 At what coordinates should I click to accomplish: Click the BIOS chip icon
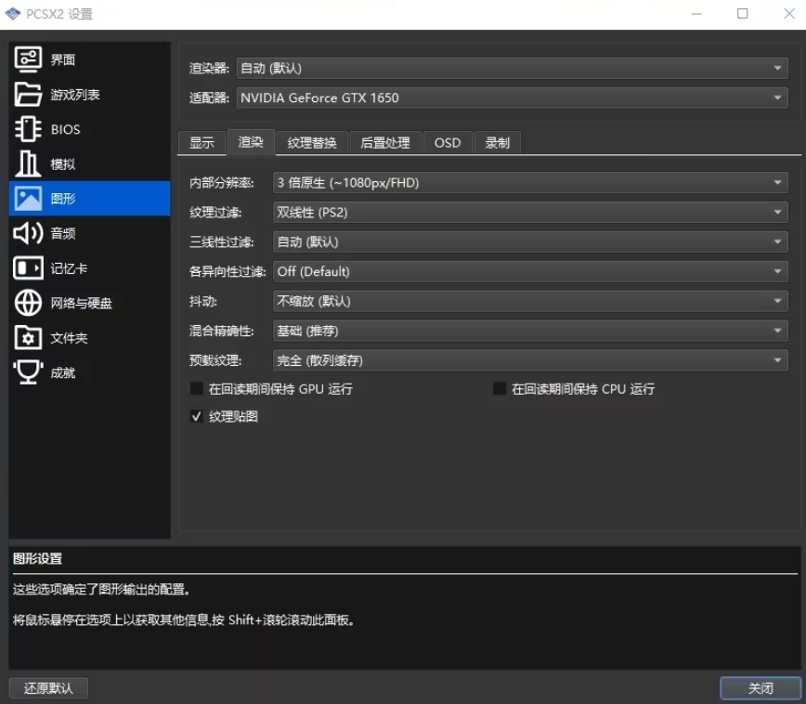pos(28,129)
